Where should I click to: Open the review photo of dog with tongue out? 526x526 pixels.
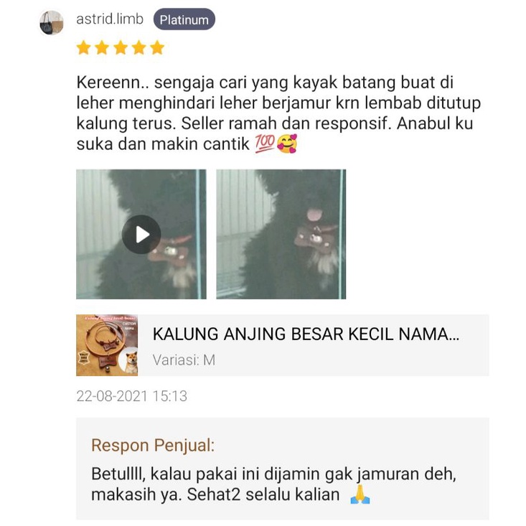(x=281, y=234)
